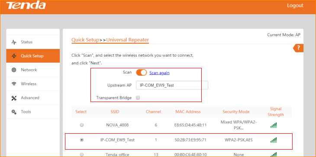The image size is (316, 157).
Task: Click MAC address 00:B0:C6:4E:80:10
Action: [190, 155]
